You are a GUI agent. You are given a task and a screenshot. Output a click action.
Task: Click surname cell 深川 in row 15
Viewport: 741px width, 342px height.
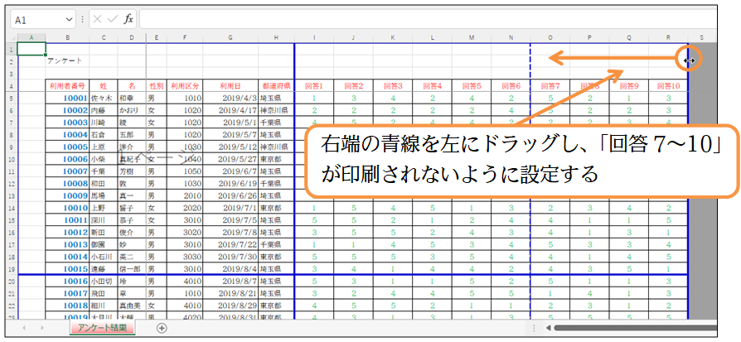[x=103, y=220]
